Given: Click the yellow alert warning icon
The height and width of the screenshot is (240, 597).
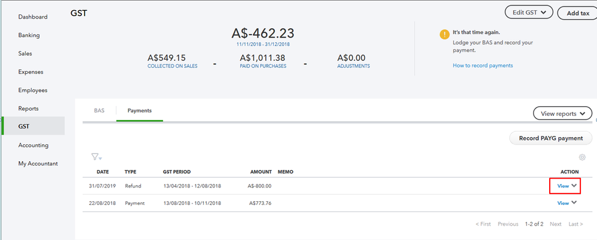Looking at the screenshot, I should (x=444, y=34).
